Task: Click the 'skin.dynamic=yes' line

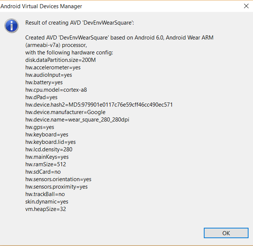Action: [x=47, y=201]
